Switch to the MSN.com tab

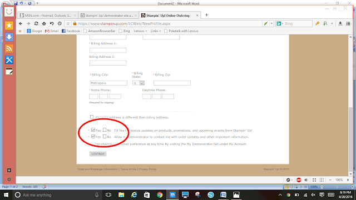48,16
